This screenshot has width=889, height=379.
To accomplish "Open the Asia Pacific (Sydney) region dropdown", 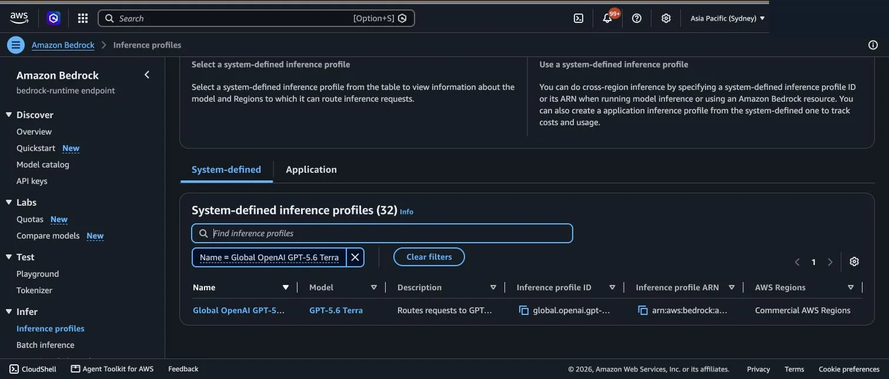I will [728, 18].
